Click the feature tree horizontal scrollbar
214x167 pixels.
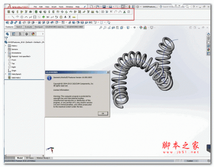click(24, 156)
